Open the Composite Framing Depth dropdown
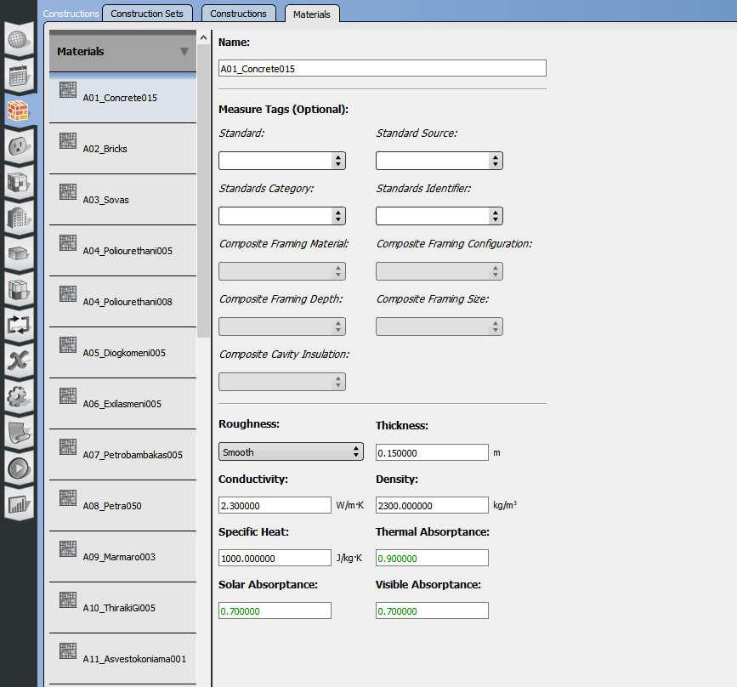 (282, 326)
